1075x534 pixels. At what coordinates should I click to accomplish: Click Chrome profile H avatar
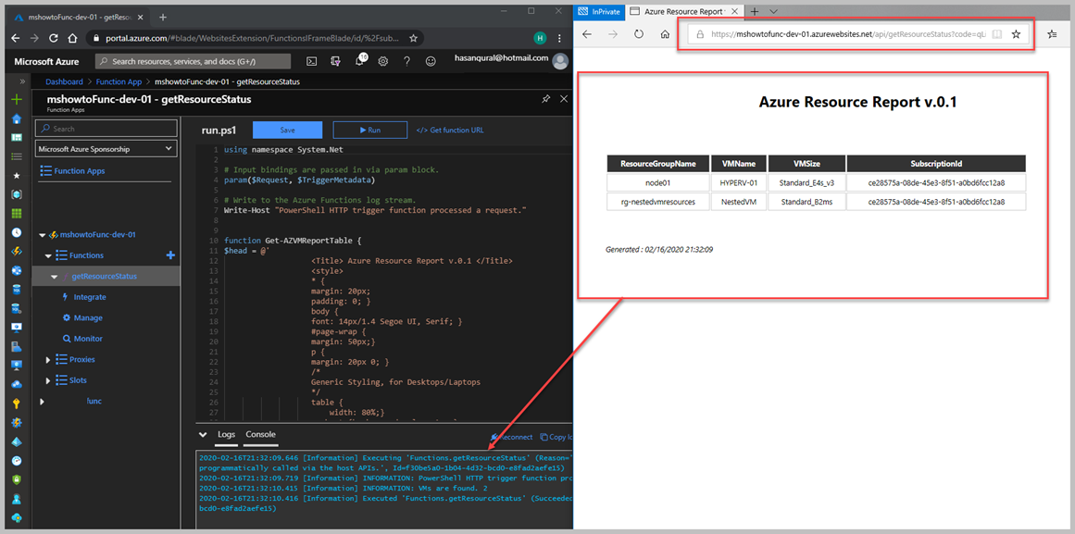pos(540,38)
